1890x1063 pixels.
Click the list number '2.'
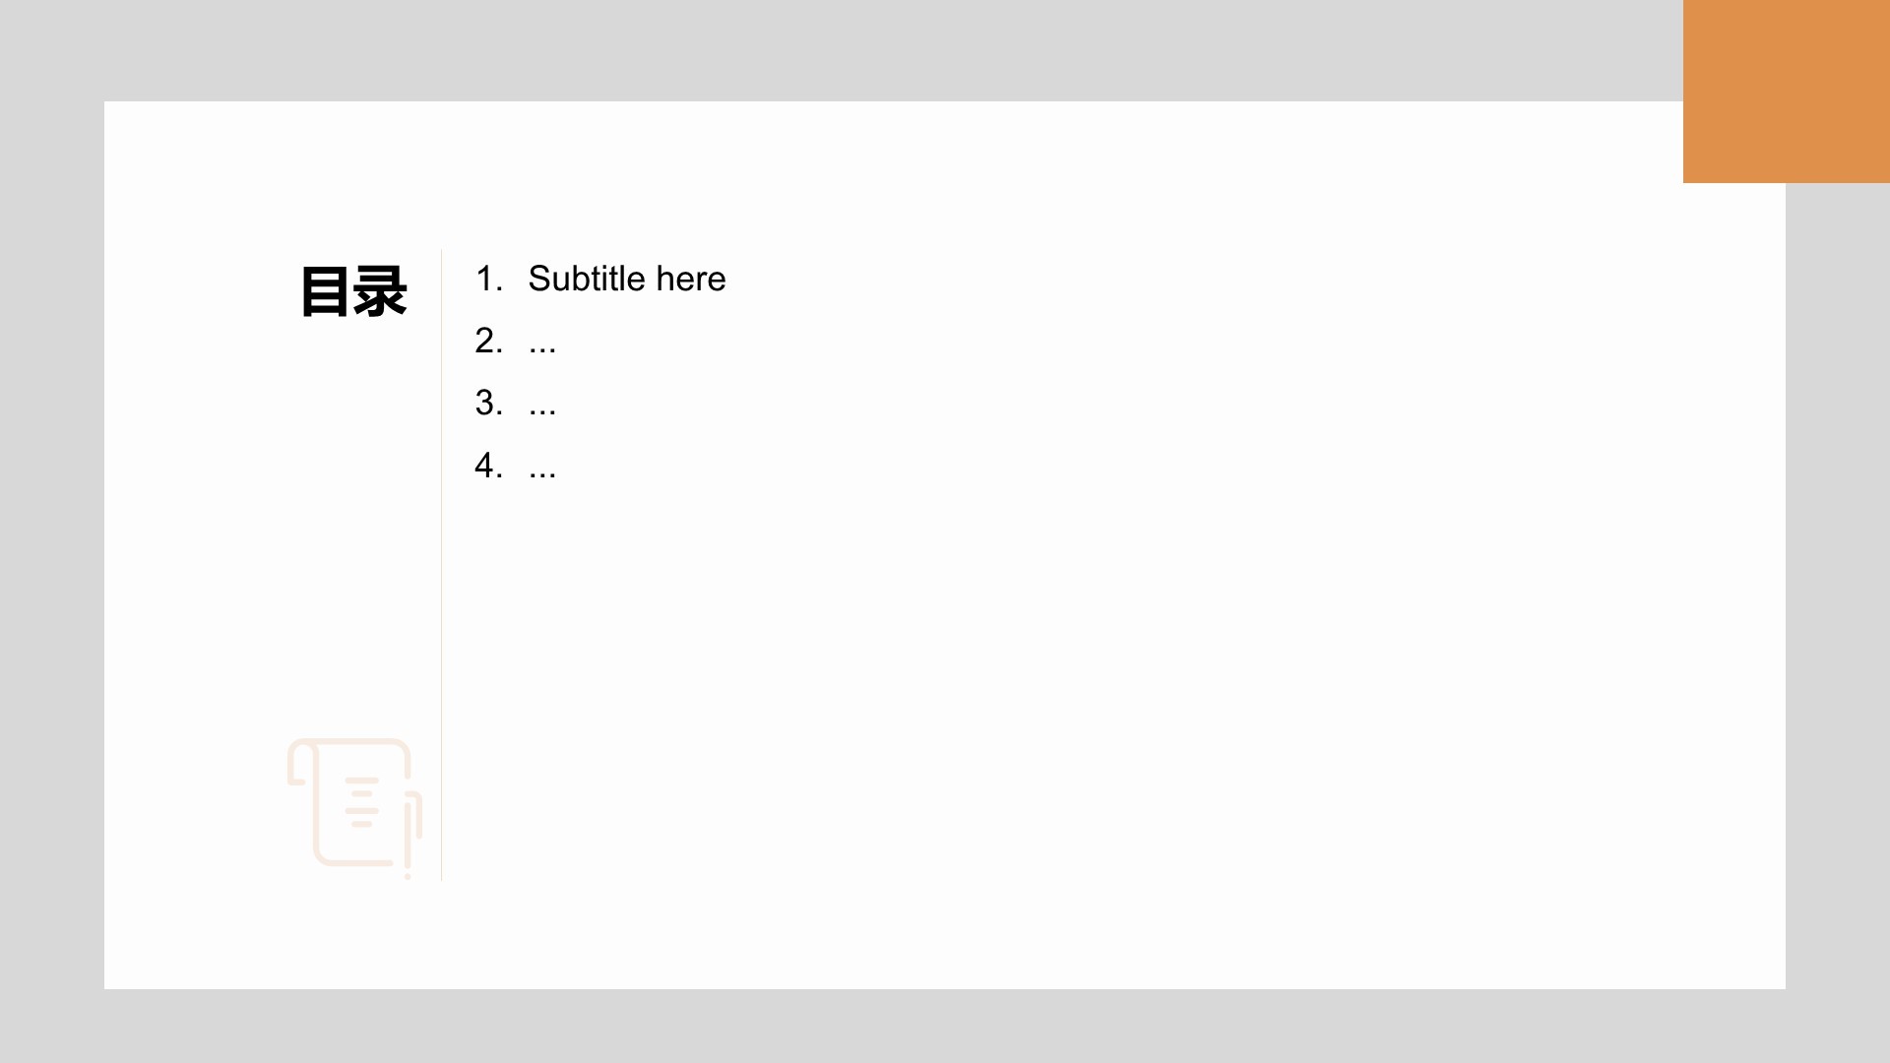[x=489, y=341]
